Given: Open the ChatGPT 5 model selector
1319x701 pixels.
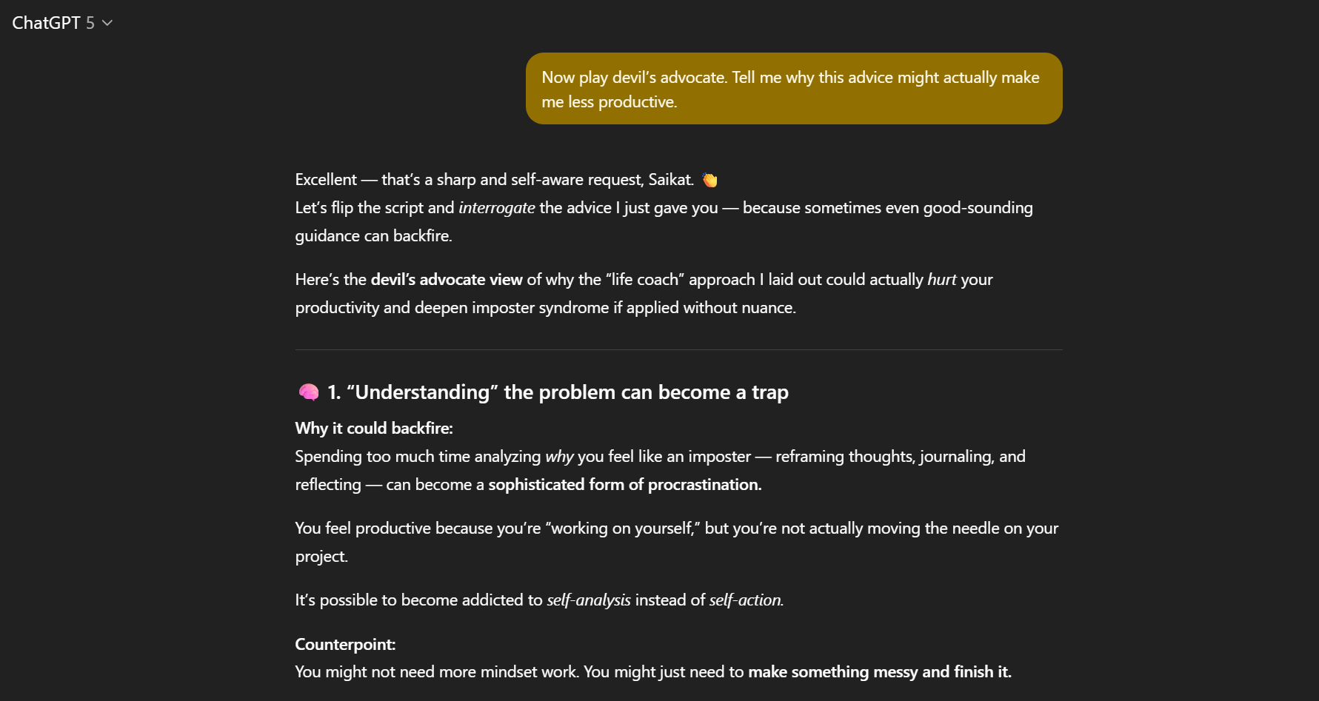Looking at the screenshot, I should [x=53, y=23].
